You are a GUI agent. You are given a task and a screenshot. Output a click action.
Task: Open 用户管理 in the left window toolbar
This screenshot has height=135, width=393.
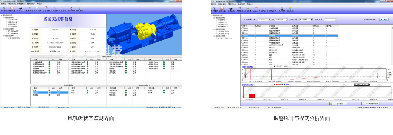pos(4,9)
